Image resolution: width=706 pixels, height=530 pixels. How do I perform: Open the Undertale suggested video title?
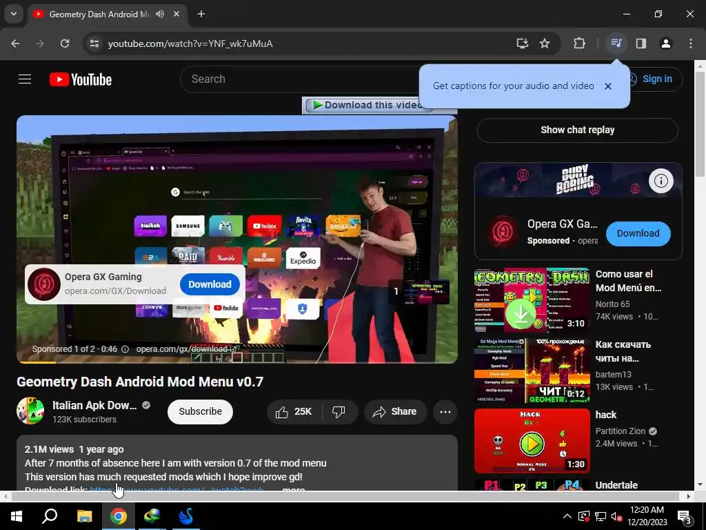coord(616,485)
